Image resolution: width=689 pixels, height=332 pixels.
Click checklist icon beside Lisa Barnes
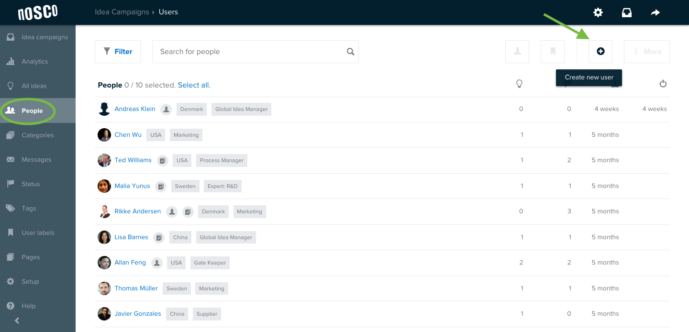(159, 237)
